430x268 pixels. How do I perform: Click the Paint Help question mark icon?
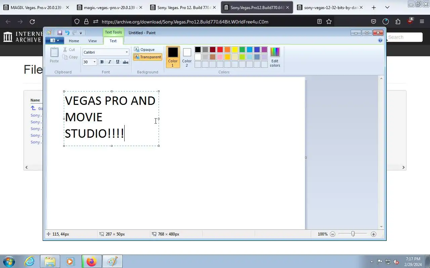(380, 40)
